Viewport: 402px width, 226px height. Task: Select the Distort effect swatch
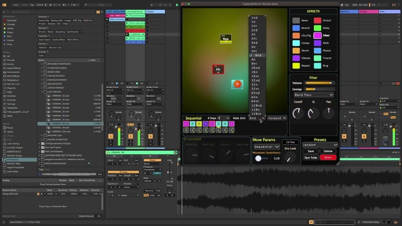pyautogui.click(x=317, y=21)
